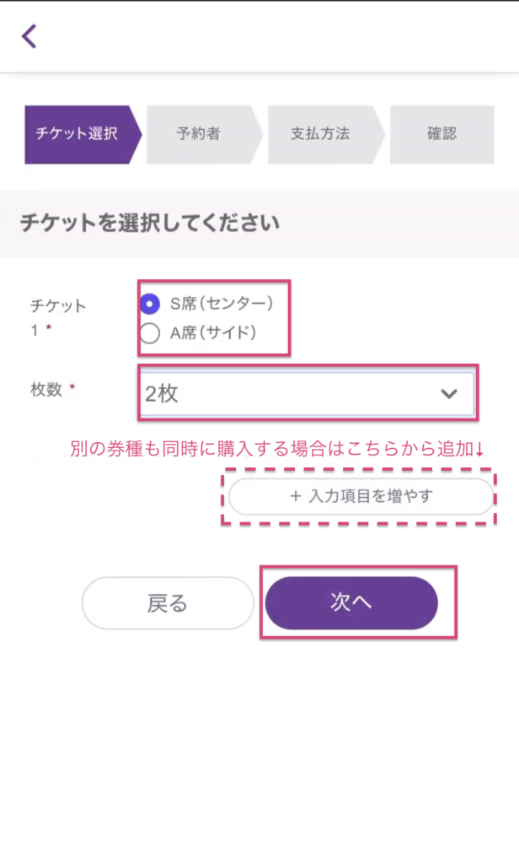Switch to the チケット選択 step

tap(77, 134)
